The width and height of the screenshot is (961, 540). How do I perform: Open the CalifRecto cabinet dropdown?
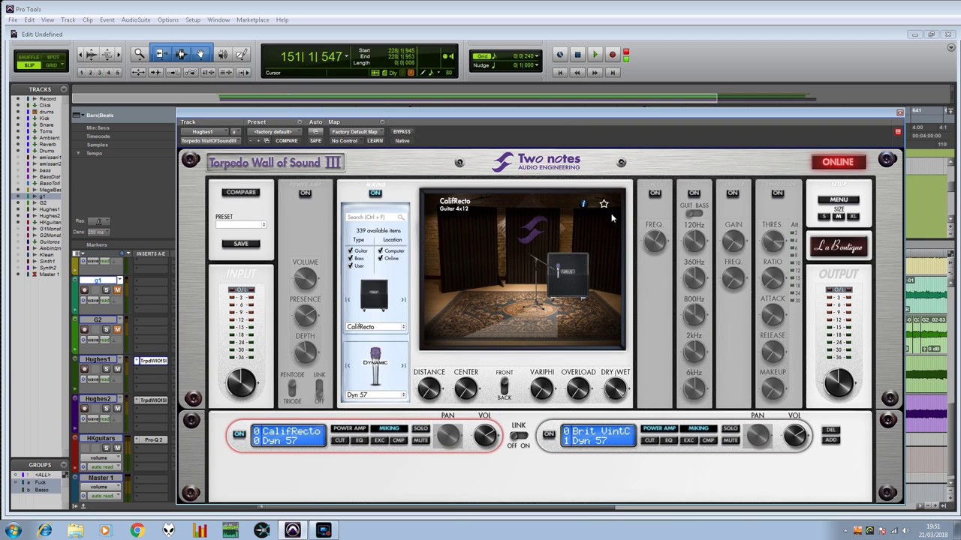tap(375, 327)
